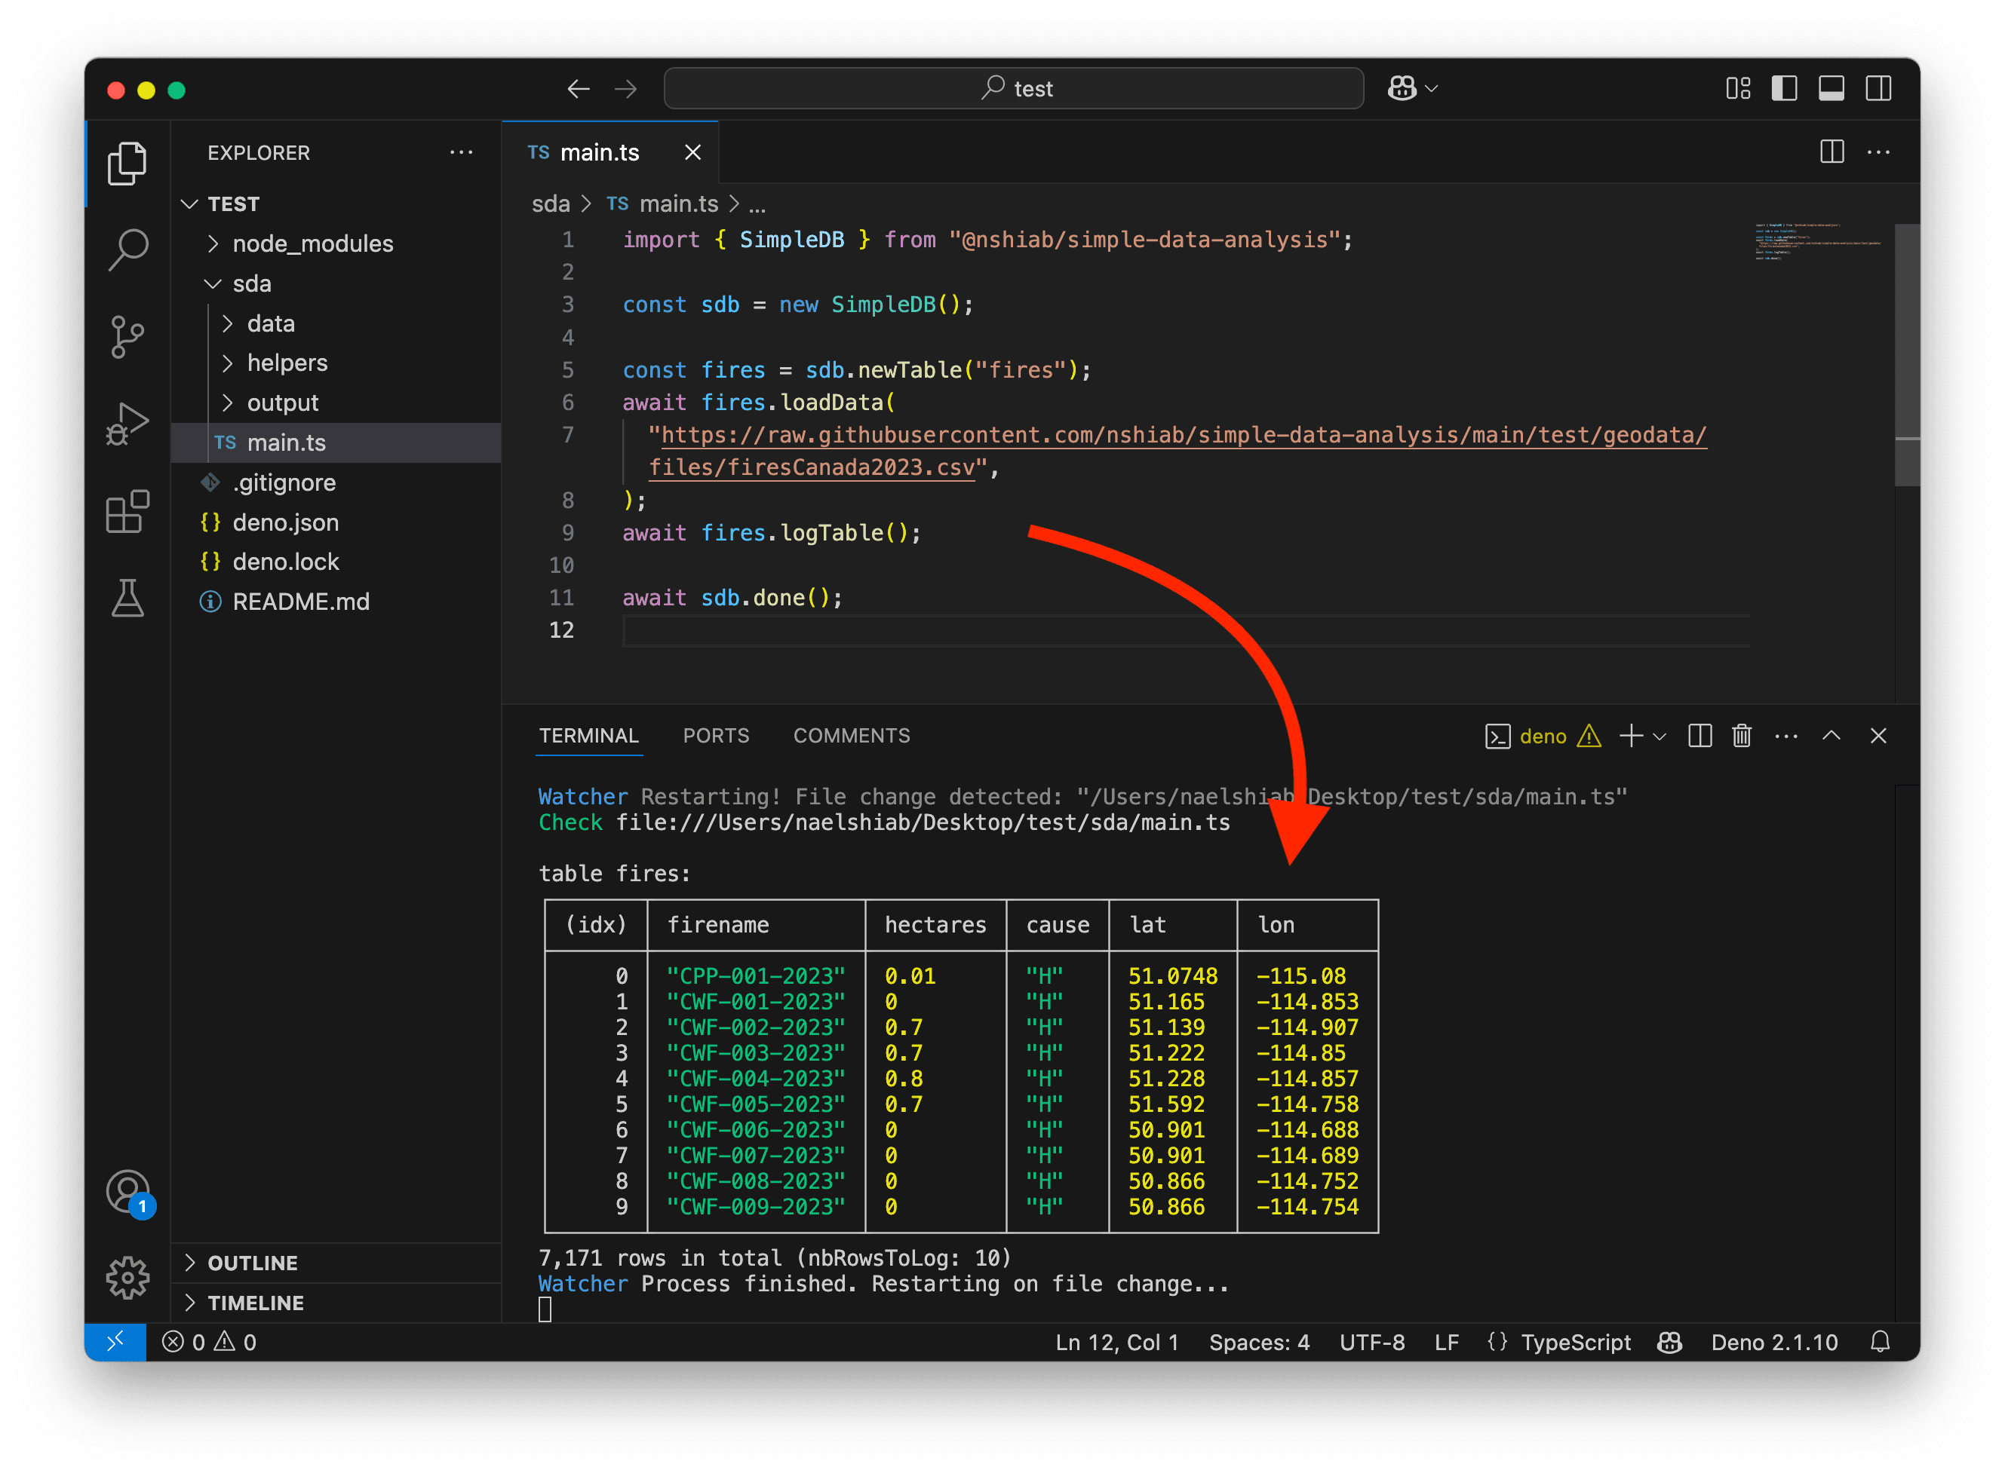2005x1473 pixels.
Task: Expand the helpers folder
Action: 336,363
